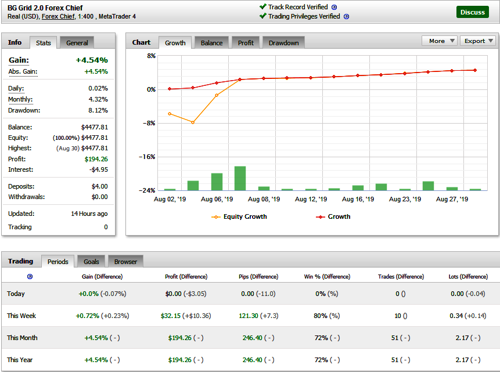The width and height of the screenshot is (500, 372).
Task: Switch to the Stats tab
Action: click(44, 43)
